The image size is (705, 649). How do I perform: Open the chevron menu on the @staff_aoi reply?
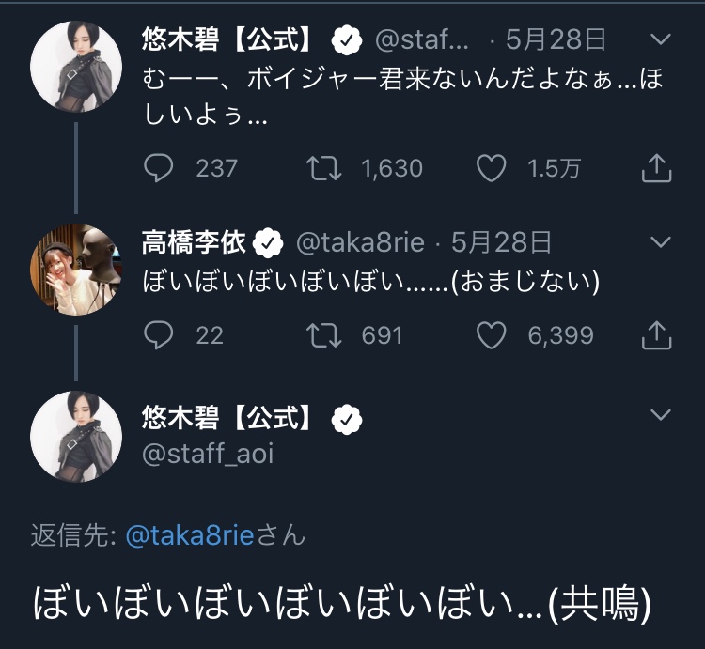(x=661, y=414)
